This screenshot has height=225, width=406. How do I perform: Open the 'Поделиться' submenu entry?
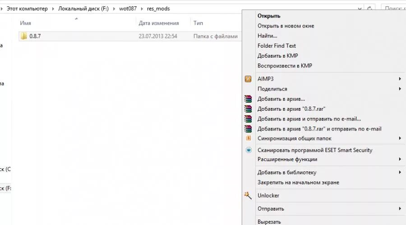(272, 89)
